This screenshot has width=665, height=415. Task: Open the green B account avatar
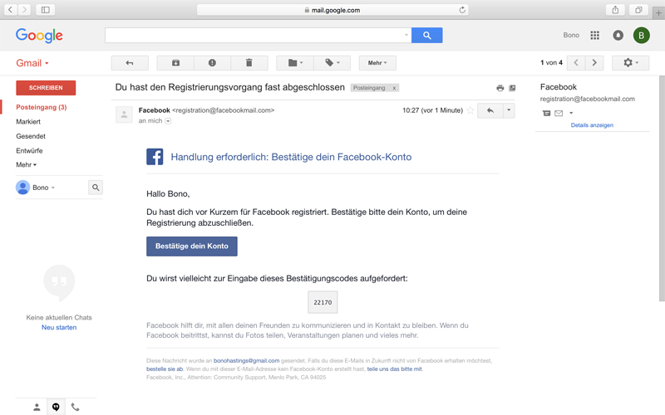coord(641,35)
